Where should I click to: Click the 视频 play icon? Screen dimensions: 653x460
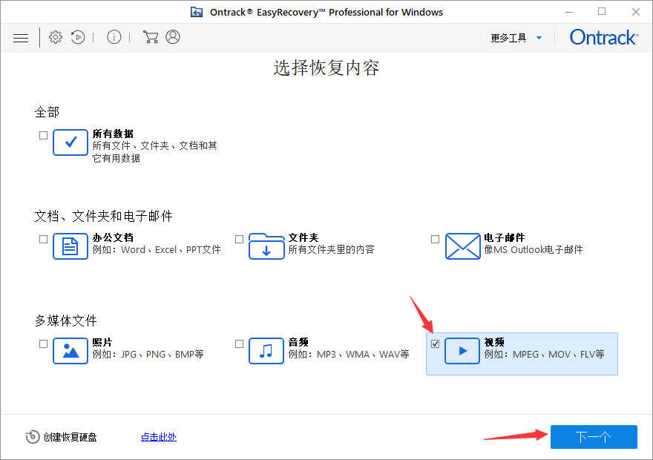(x=462, y=351)
